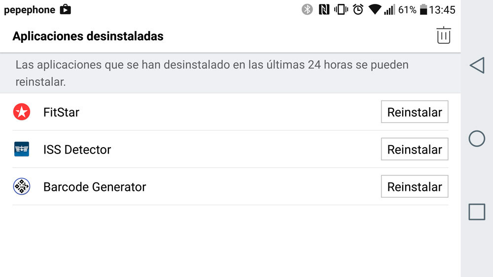Reinstall the Barcode Generator app
Image resolution: width=493 pixels, height=277 pixels.
click(414, 187)
